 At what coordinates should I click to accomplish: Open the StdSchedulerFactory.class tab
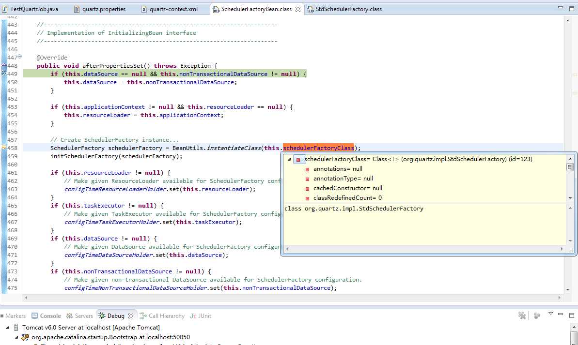pyautogui.click(x=349, y=9)
